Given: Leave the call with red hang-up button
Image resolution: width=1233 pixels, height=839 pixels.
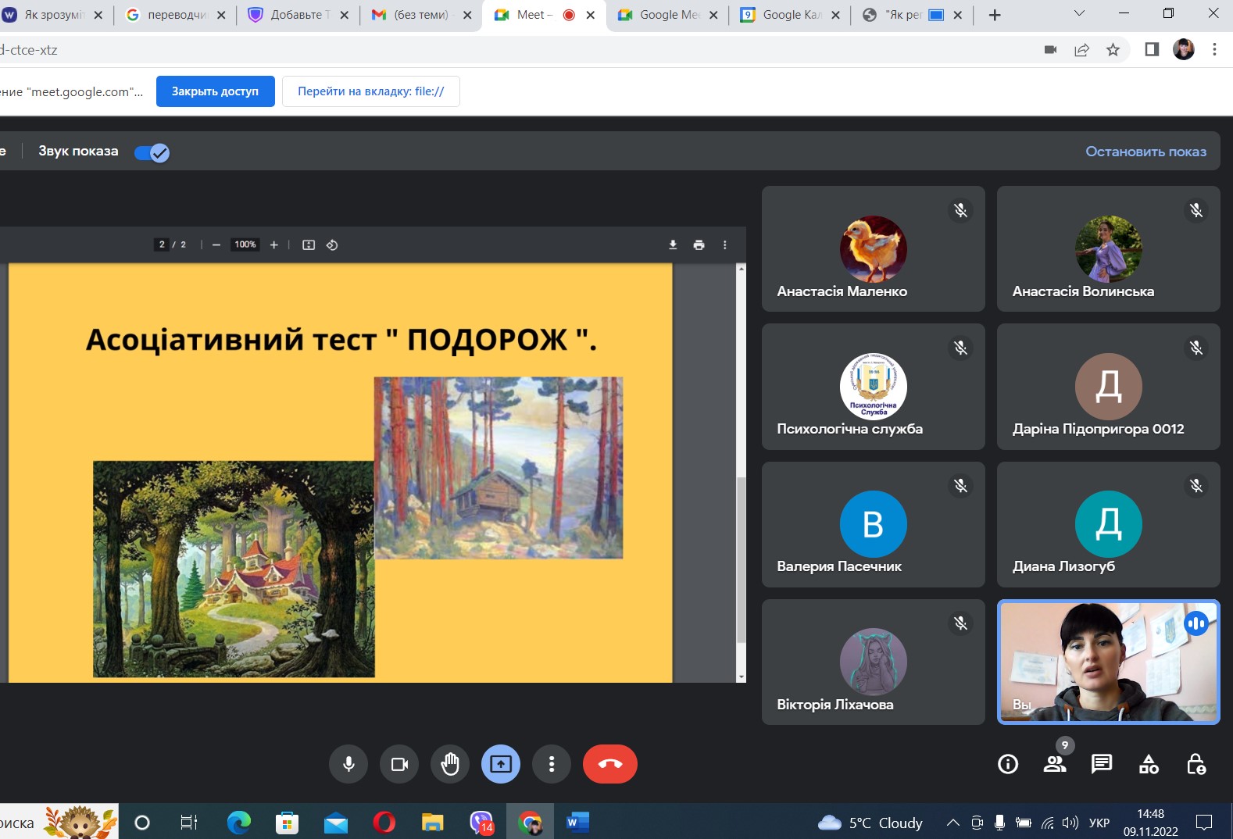Looking at the screenshot, I should point(610,764).
